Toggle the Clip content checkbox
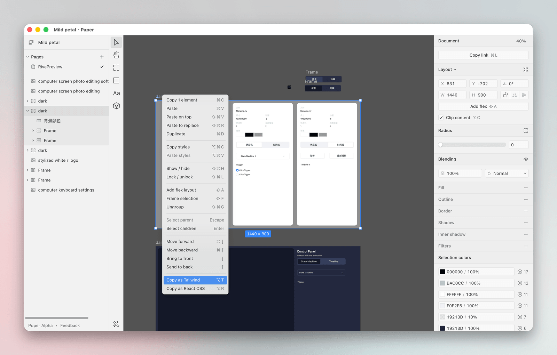 (x=441, y=118)
